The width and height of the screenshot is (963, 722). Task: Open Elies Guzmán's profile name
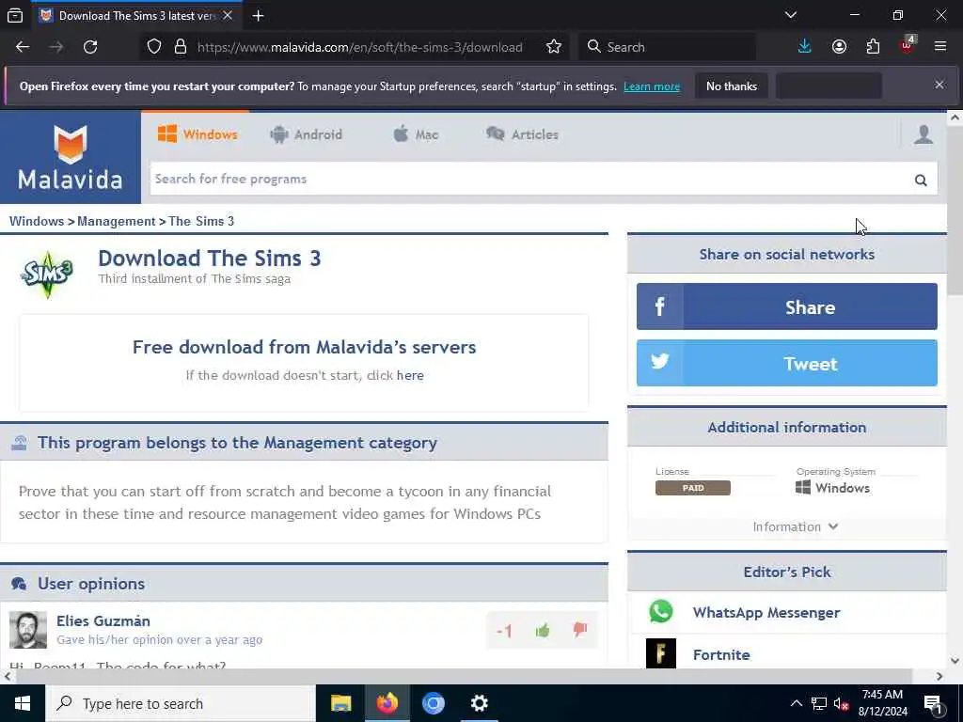[x=103, y=620]
